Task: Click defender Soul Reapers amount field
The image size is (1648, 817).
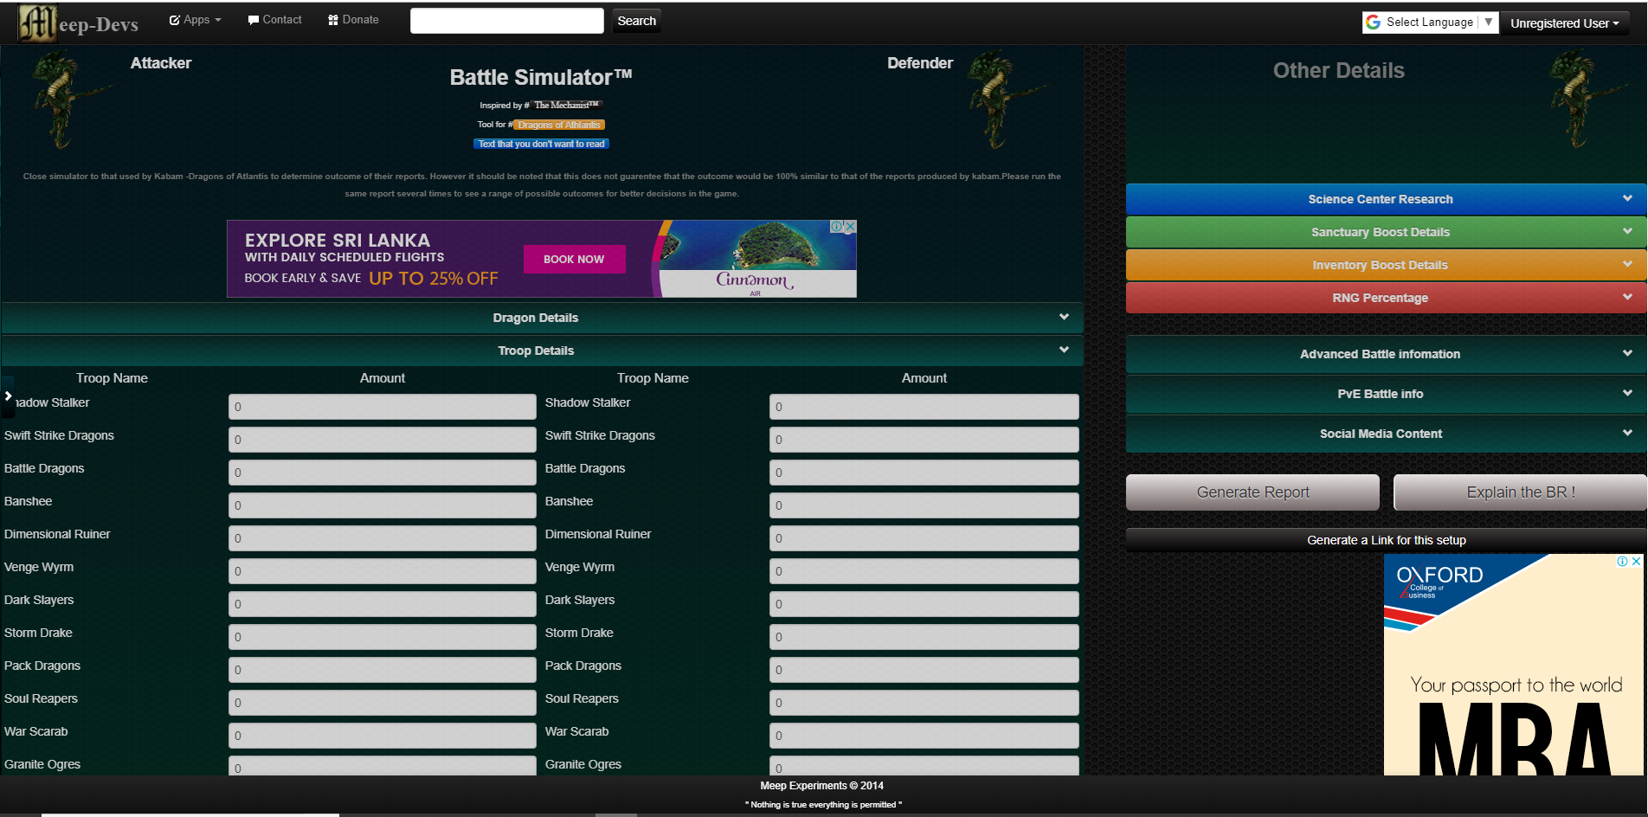Action: pos(924,703)
